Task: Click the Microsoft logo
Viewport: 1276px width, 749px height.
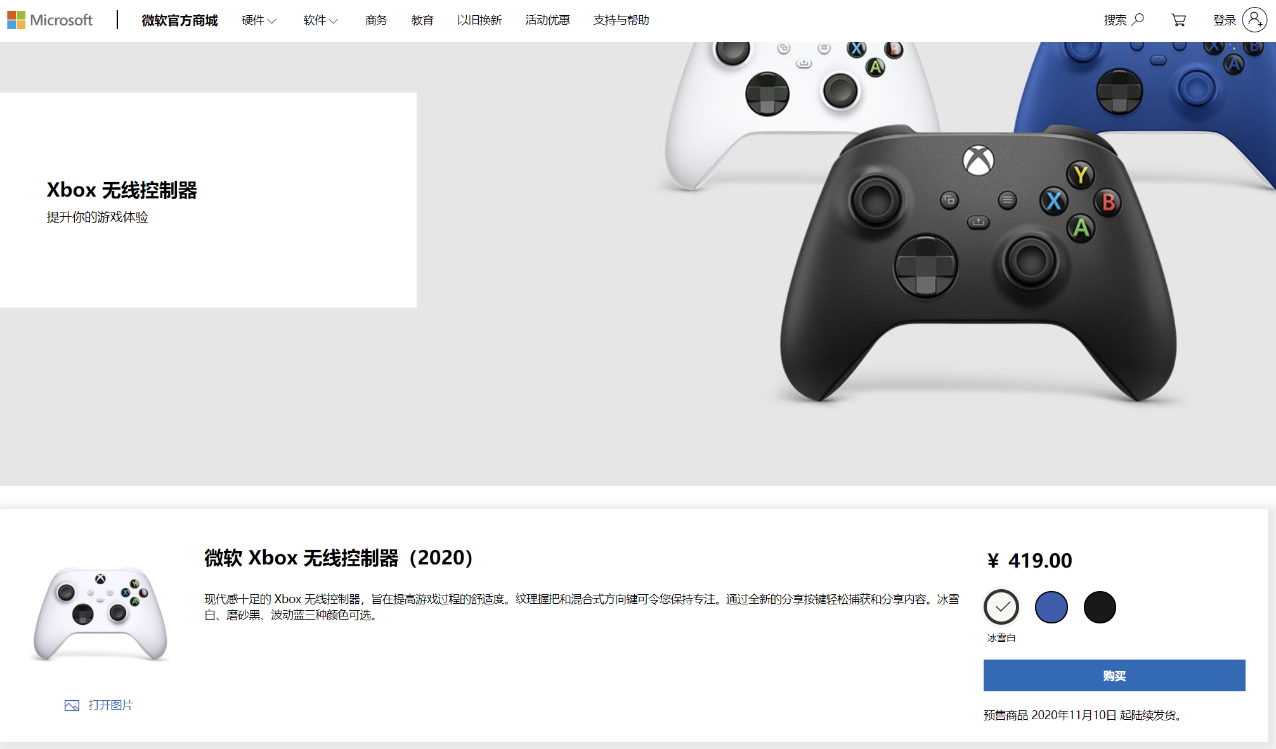Action: (x=49, y=20)
